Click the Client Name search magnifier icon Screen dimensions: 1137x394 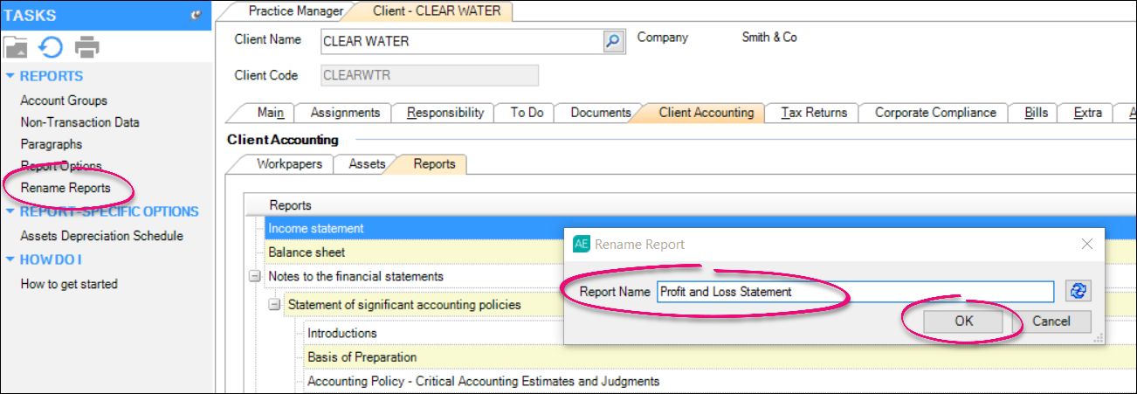[x=613, y=40]
